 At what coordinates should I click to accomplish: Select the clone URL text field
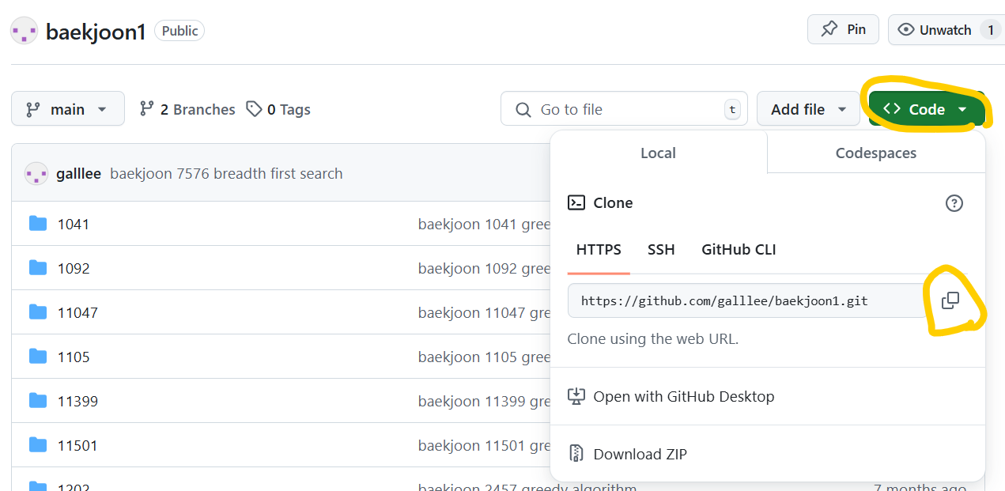coord(746,300)
